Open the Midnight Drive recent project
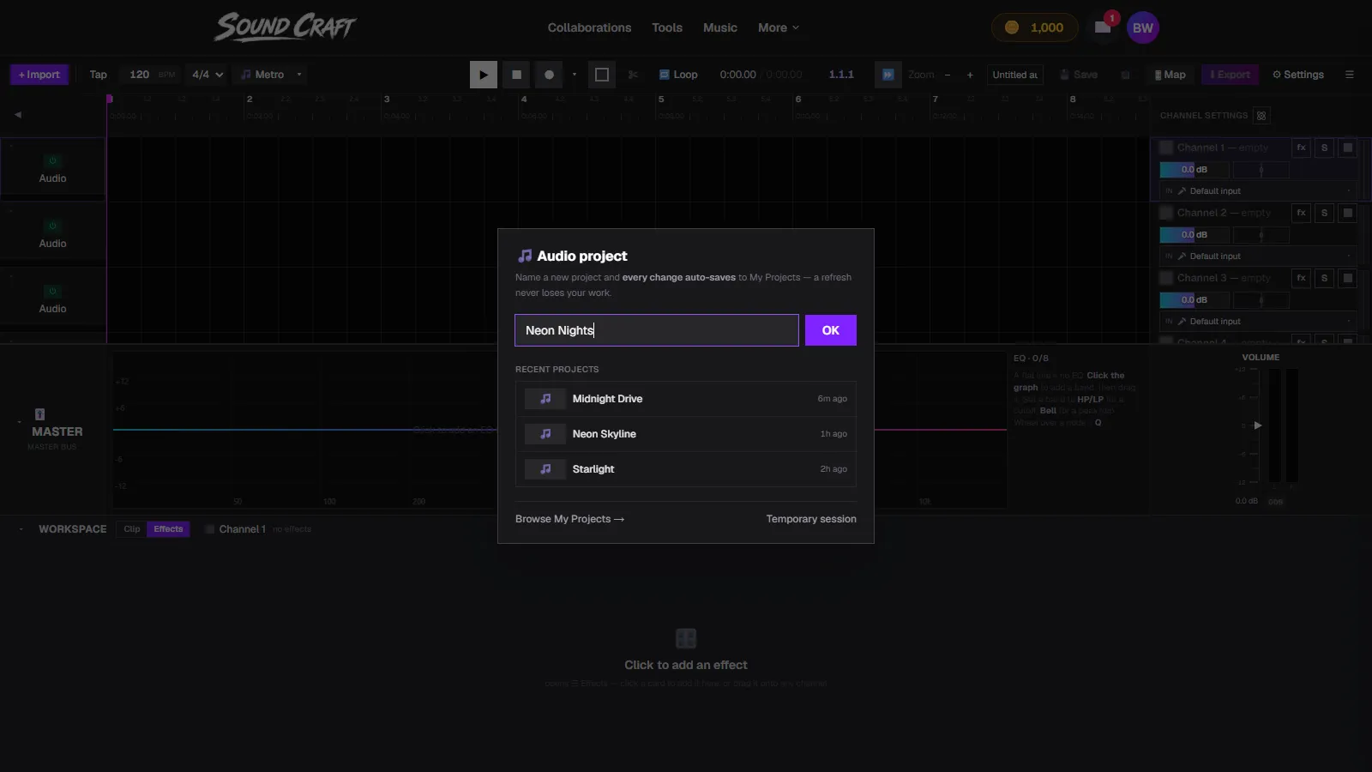This screenshot has width=1372, height=772. pyautogui.click(x=685, y=399)
